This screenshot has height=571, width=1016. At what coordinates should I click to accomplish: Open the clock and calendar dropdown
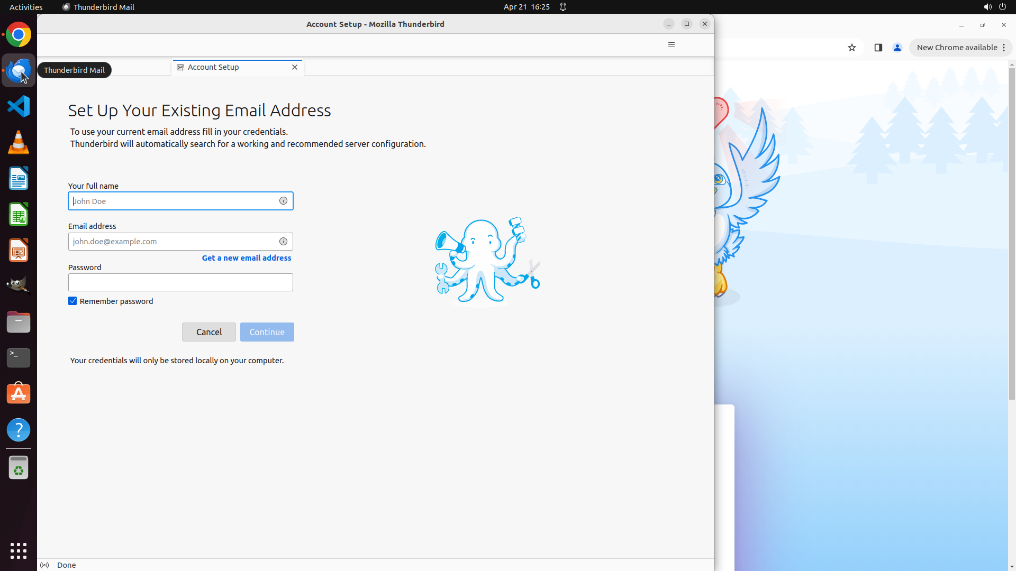[x=526, y=7]
